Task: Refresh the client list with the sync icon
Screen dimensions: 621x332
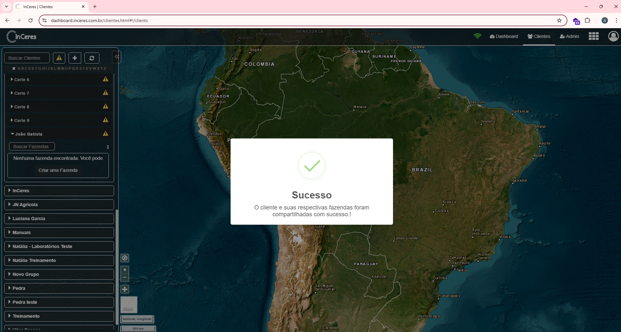Action: (92, 58)
